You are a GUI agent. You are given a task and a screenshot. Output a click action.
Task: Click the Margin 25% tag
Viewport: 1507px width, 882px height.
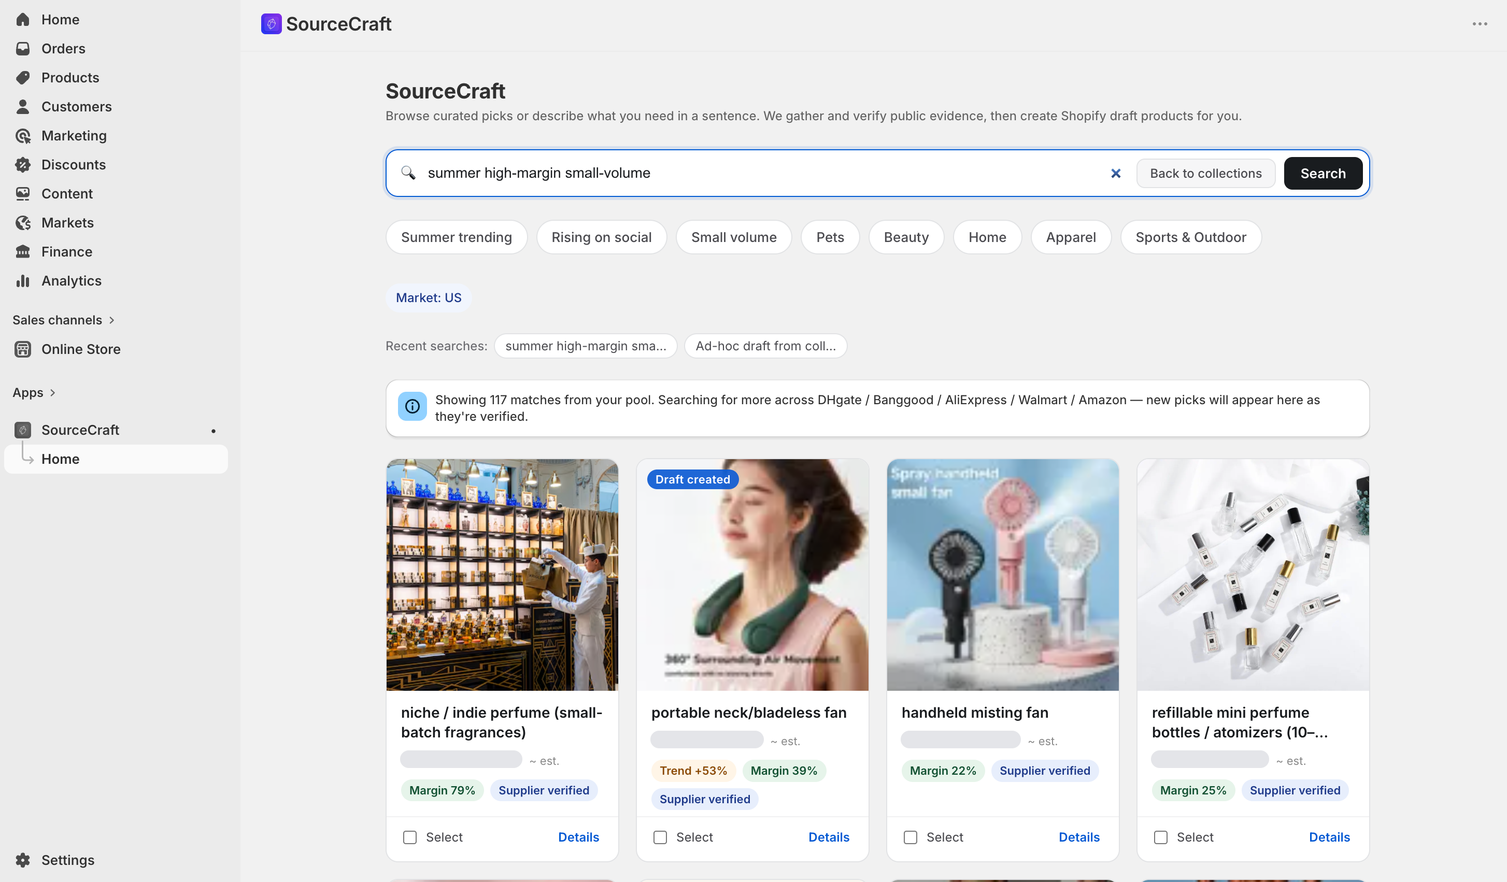(x=1192, y=790)
